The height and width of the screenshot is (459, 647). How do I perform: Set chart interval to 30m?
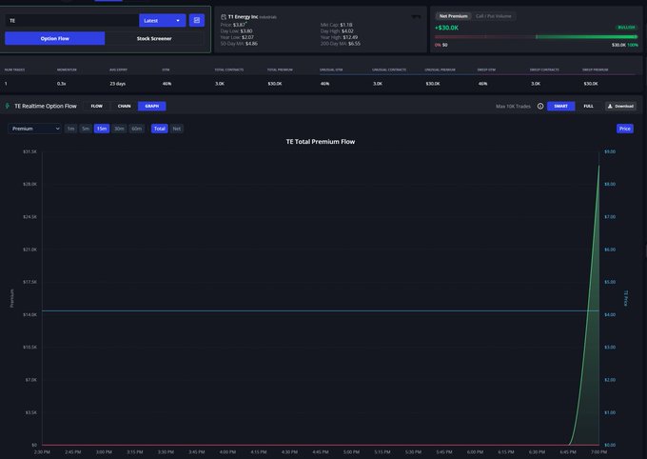pos(119,129)
